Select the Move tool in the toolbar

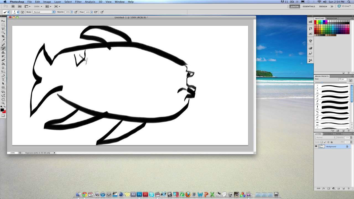point(3,20)
